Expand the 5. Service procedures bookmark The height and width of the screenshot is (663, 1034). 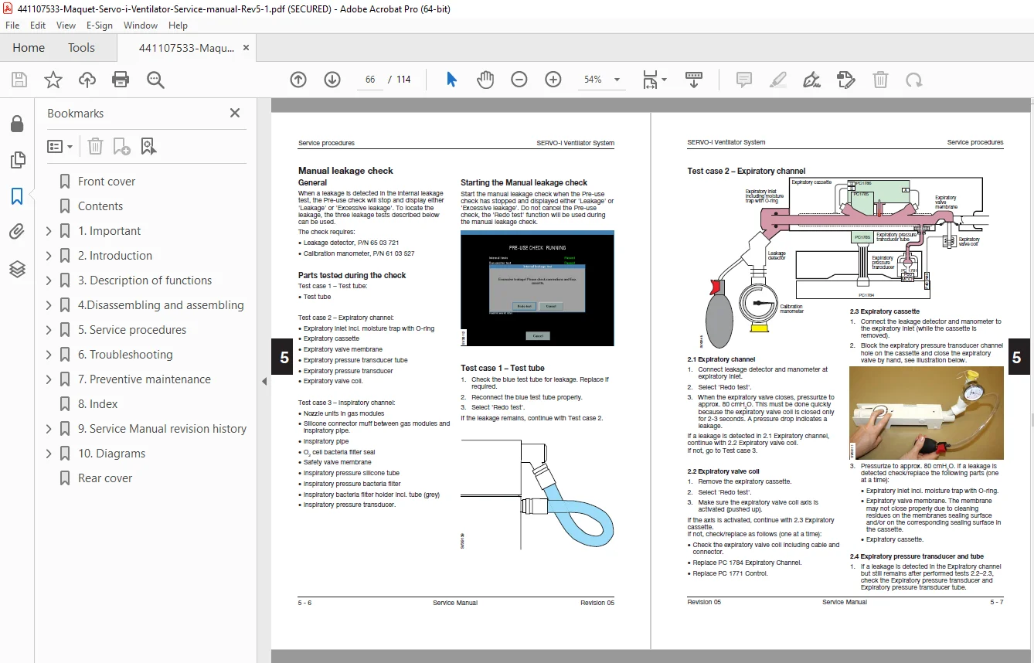(x=49, y=330)
